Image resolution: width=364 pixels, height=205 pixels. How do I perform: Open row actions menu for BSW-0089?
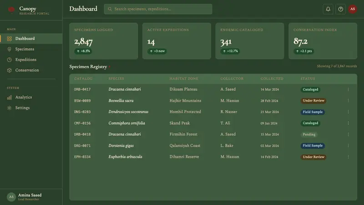point(348,100)
